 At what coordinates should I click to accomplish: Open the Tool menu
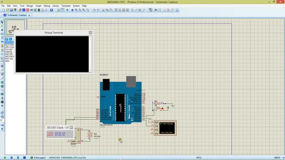[22, 6]
